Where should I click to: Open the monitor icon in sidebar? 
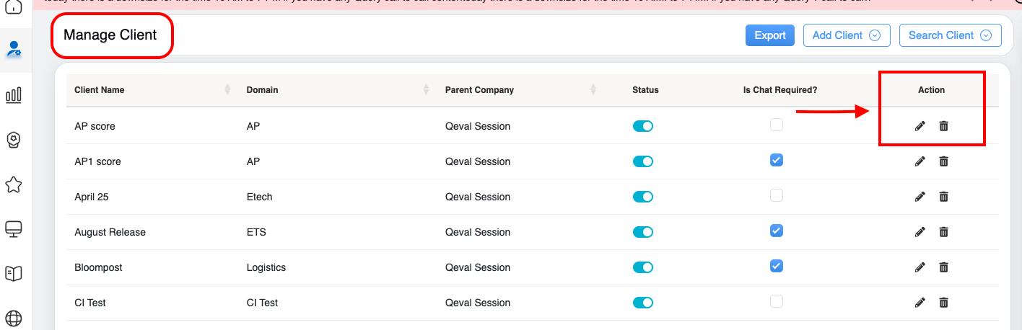point(14,229)
